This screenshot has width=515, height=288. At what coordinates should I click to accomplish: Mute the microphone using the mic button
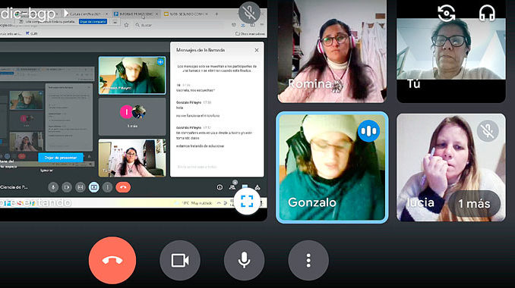point(244,261)
